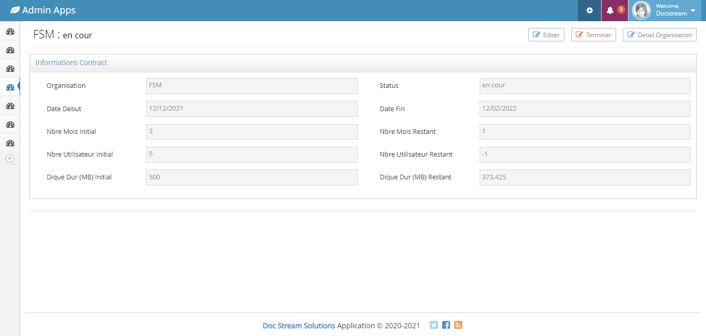Viewport: 706px width, 336px height.
Task: Click the Informations Contract panel header
Action: 363,63
